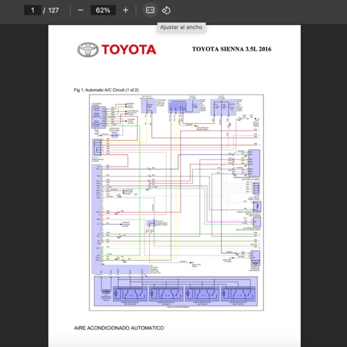Image resolution: width=347 pixels, height=347 pixels.
Task: Click the AIRE ACONDICIONADO AUTOMATICO text
Action: 119,328
